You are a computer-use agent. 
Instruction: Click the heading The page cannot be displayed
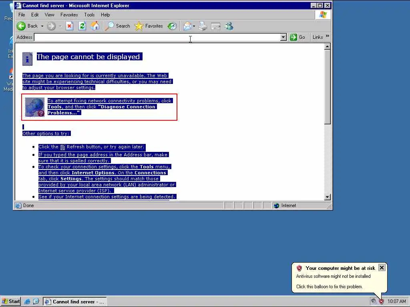click(88, 57)
